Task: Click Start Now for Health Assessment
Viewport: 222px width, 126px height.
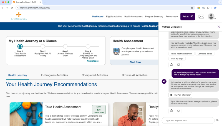Action: click(x=135, y=62)
